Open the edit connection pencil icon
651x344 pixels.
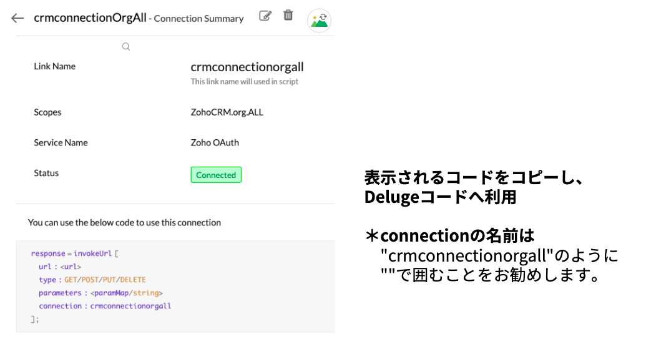coord(265,16)
